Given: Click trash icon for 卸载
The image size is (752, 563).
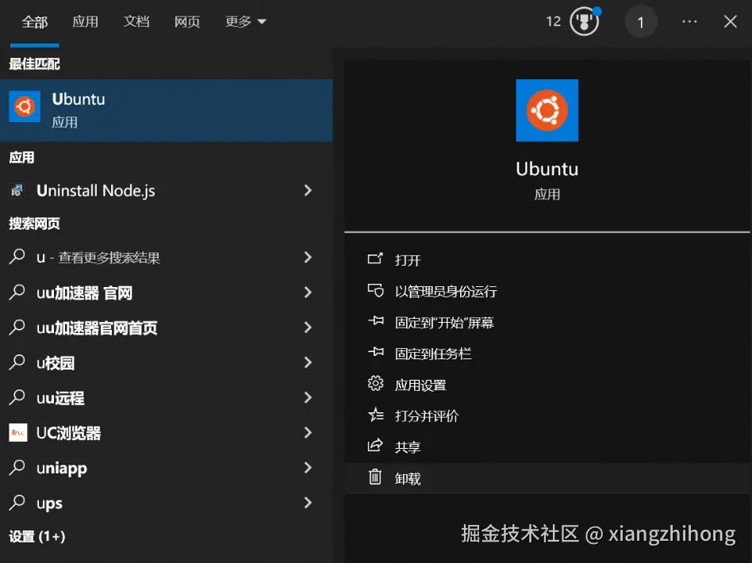Looking at the screenshot, I should [x=375, y=477].
